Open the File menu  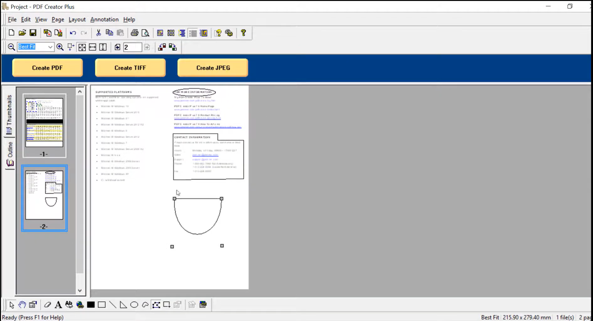click(x=12, y=19)
